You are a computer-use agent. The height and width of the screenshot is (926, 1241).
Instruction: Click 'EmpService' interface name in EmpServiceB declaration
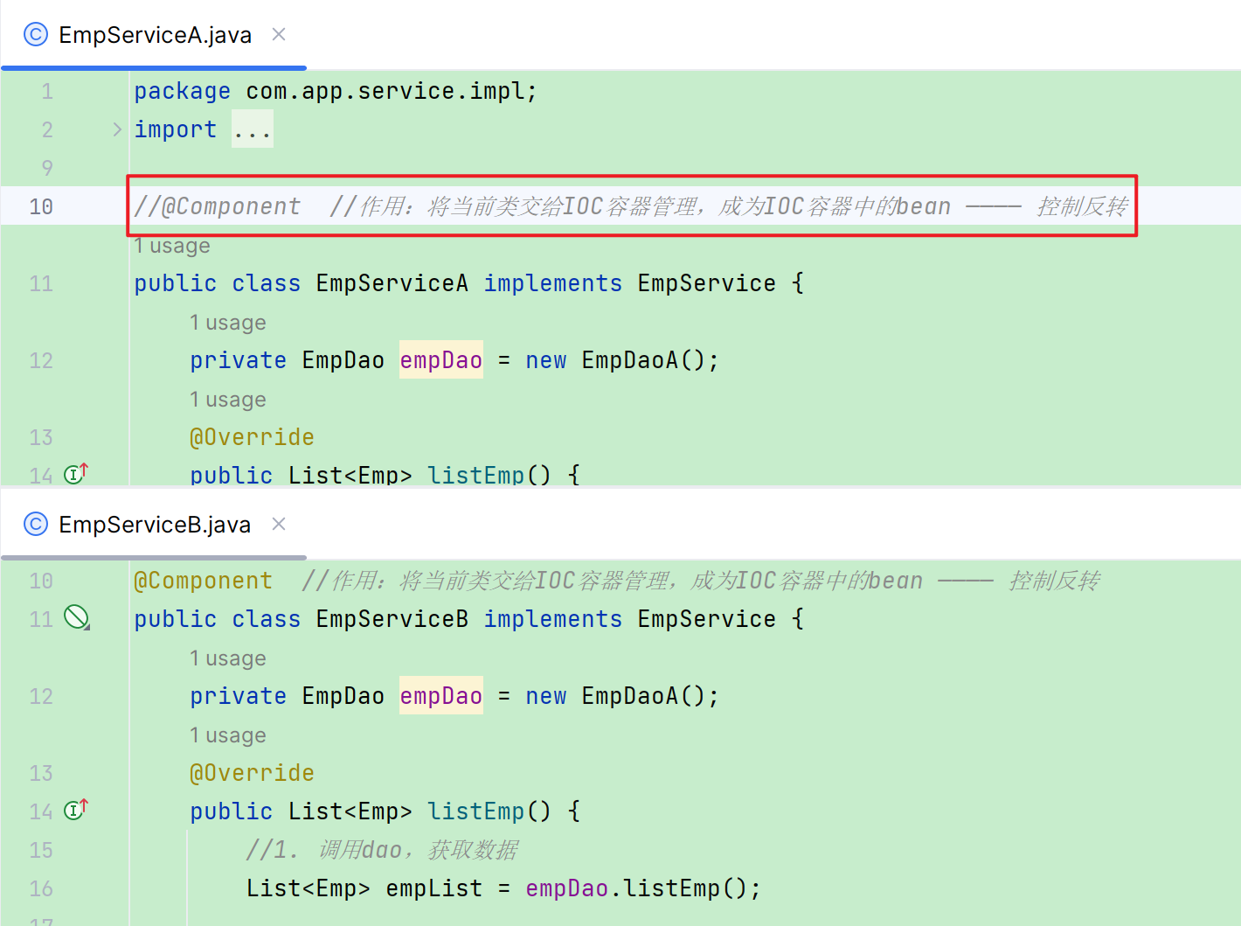tap(707, 619)
